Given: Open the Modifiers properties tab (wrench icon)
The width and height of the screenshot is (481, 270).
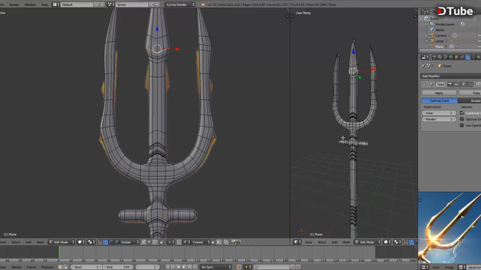Looking at the screenshot, I should pos(467,57).
